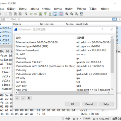The height and width of the screenshot is (121, 121).
Task: Go back with the green left arrow
Action: click(31, 14)
